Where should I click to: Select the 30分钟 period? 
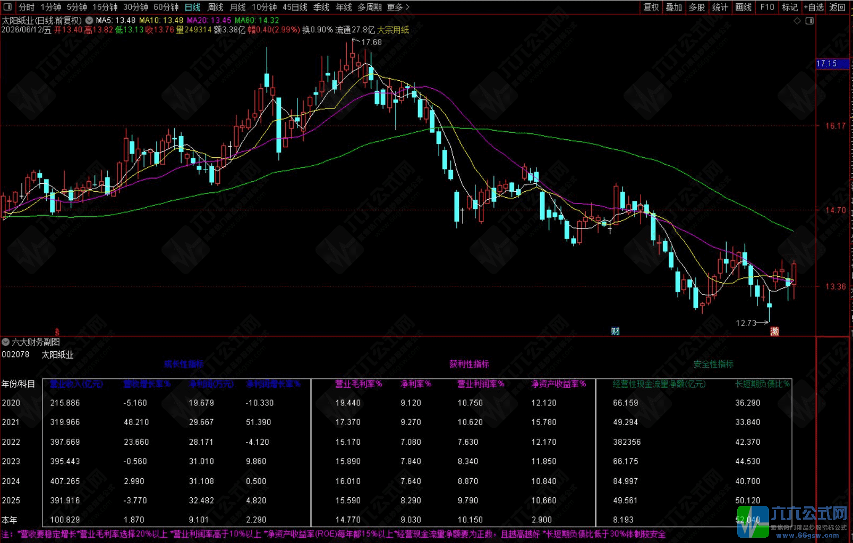pyautogui.click(x=135, y=7)
